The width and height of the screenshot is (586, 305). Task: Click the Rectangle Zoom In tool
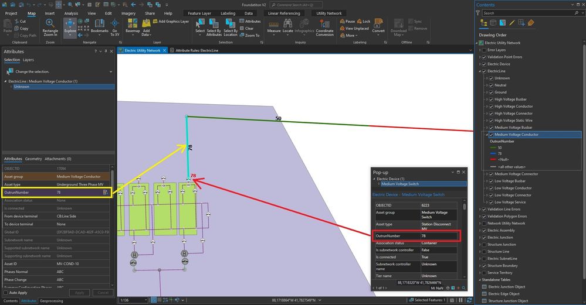[x=50, y=28]
